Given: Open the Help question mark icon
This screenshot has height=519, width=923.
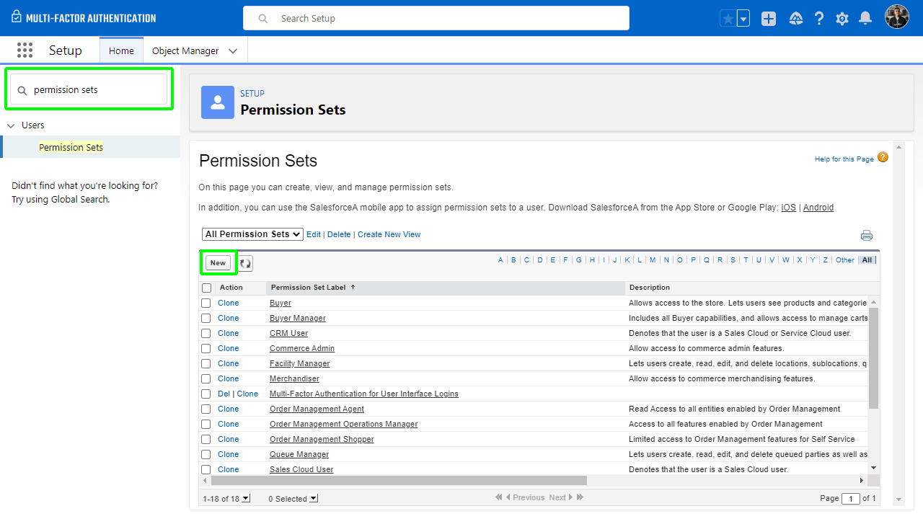Looking at the screenshot, I should (819, 19).
